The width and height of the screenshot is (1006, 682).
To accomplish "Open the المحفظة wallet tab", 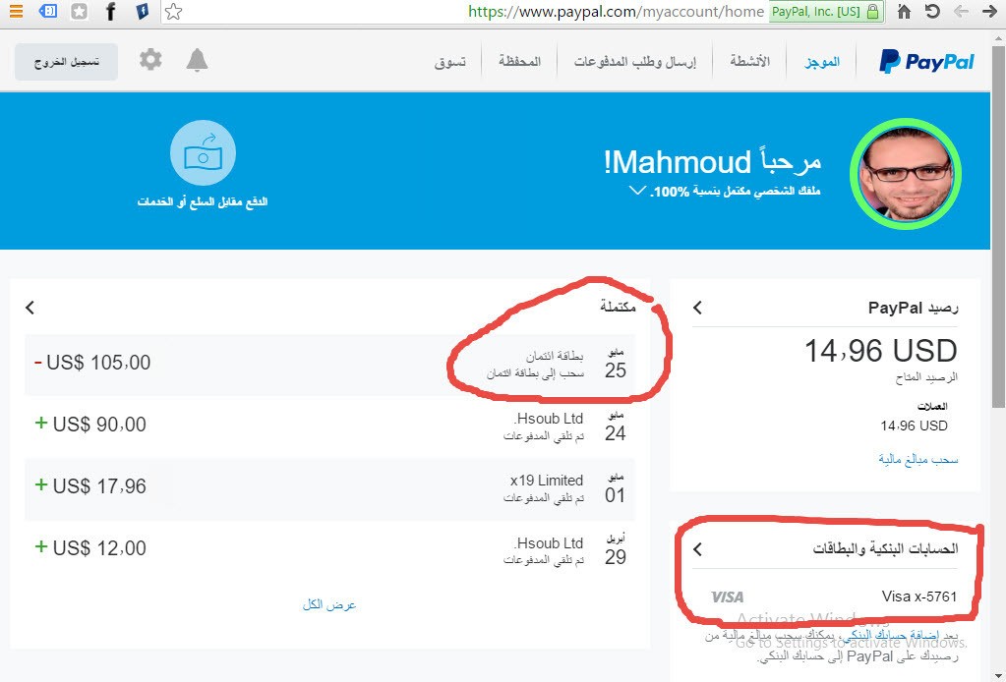I will (519, 62).
